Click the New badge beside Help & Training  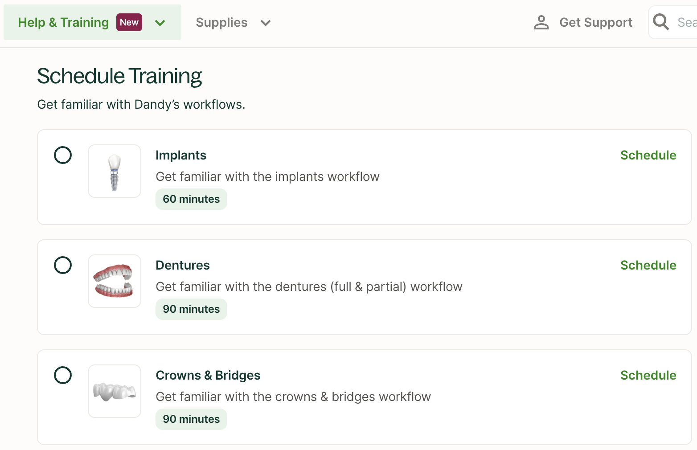(x=129, y=22)
